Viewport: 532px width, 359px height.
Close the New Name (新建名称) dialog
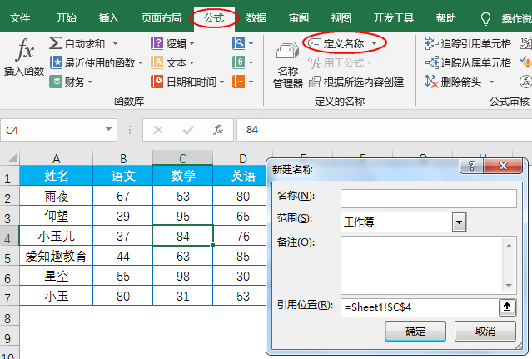[503, 166]
